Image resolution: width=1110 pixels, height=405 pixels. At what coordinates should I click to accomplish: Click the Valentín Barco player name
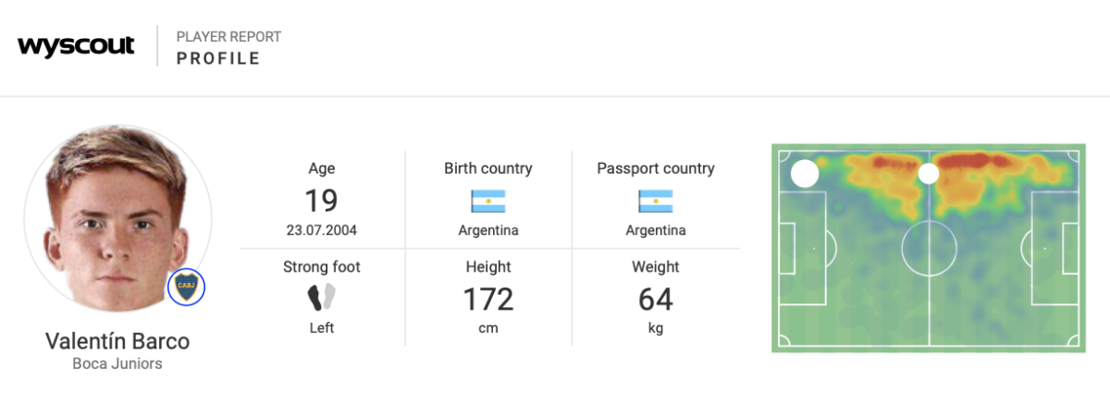coord(117,341)
